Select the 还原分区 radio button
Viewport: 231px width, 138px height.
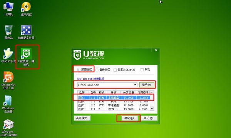point(79,70)
